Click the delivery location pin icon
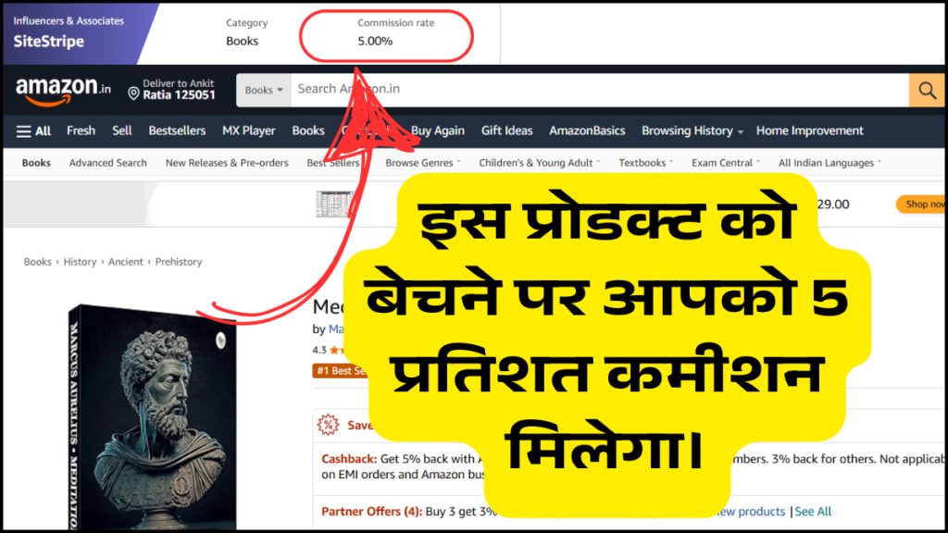This screenshot has width=948, height=533. click(133, 93)
